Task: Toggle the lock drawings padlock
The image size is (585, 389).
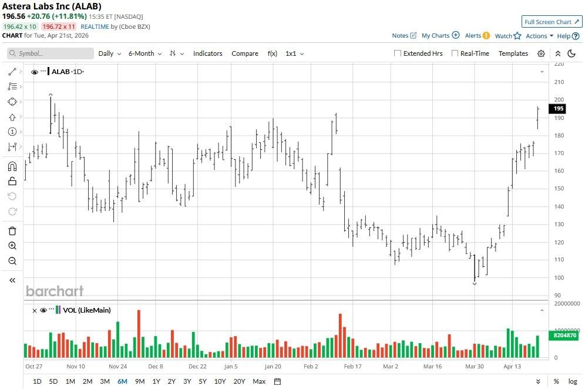Action: pyautogui.click(x=12, y=181)
